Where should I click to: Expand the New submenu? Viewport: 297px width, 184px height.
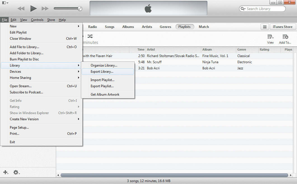pos(41,26)
